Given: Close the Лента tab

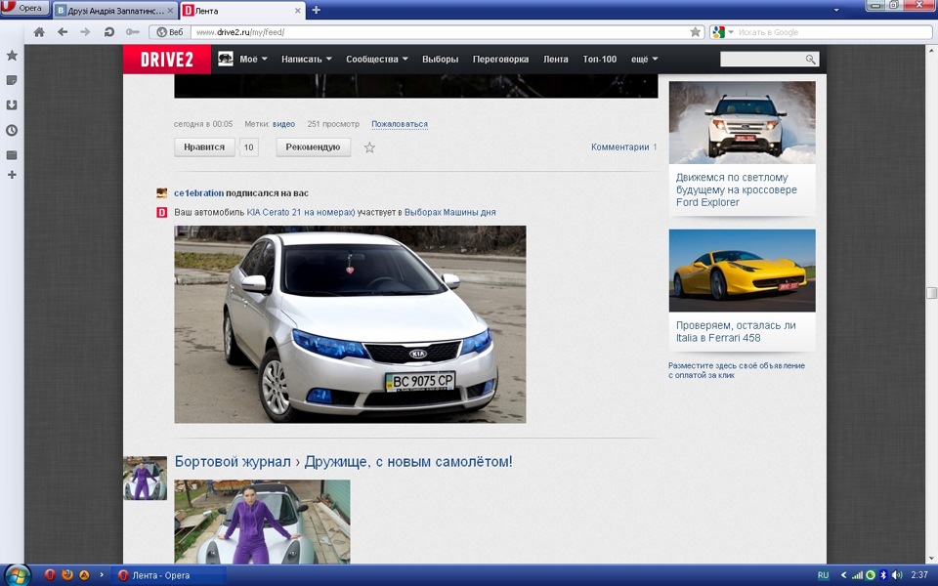Looking at the screenshot, I should pos(298,11).
